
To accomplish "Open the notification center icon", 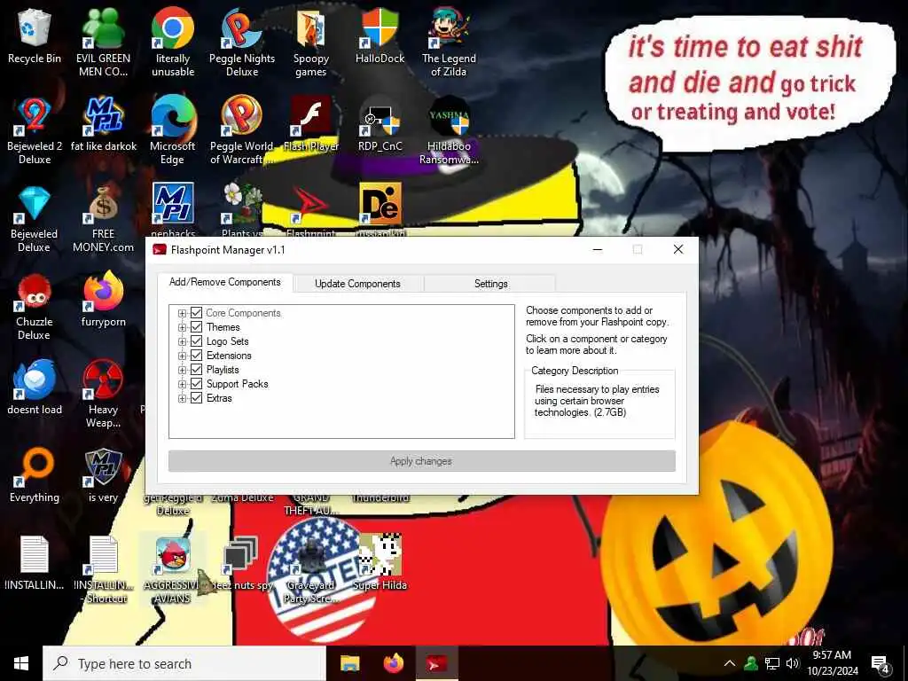I will pyautogui.click(x=880, y=663).
